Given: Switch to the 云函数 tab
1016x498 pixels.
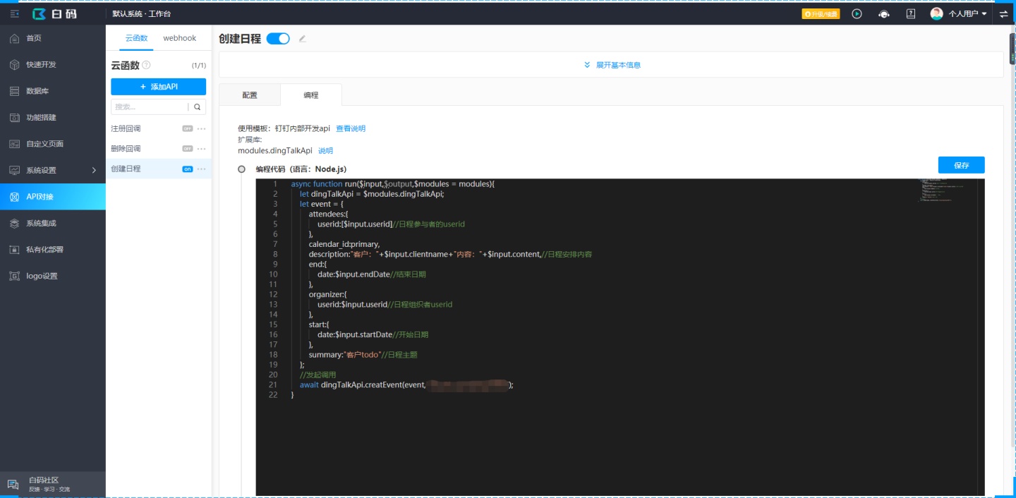Looking at the screenshot, I should tap(136, 38).
